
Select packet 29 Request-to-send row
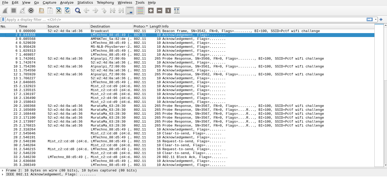187,141
